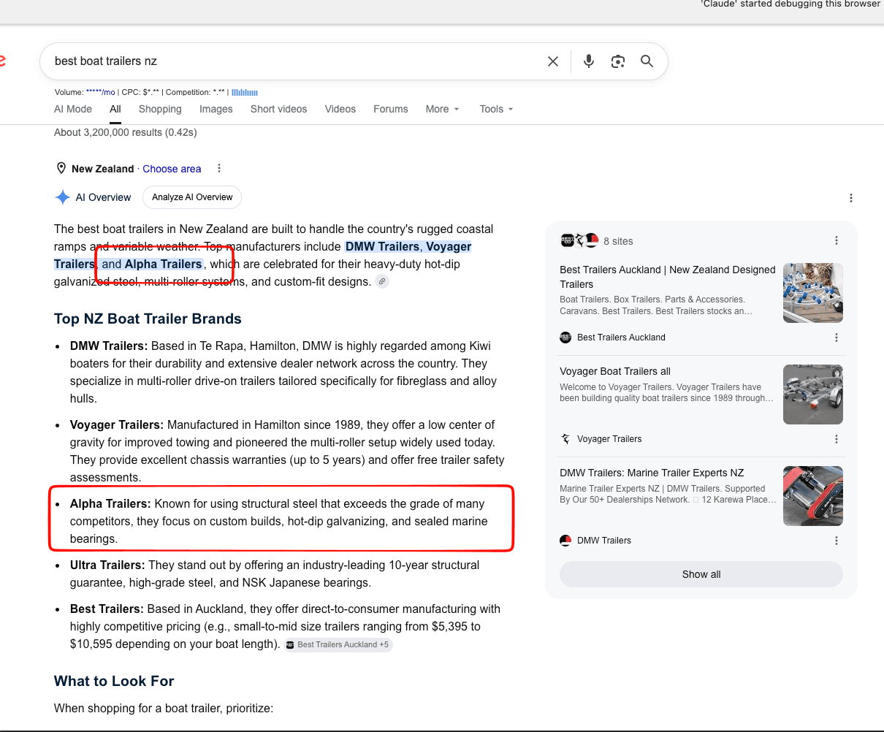Image resolution: width=884 pixels, height=732 pixels.
Task: Click the magnifying glass search button
Action: pyautogui.click(x=647, y=61)
